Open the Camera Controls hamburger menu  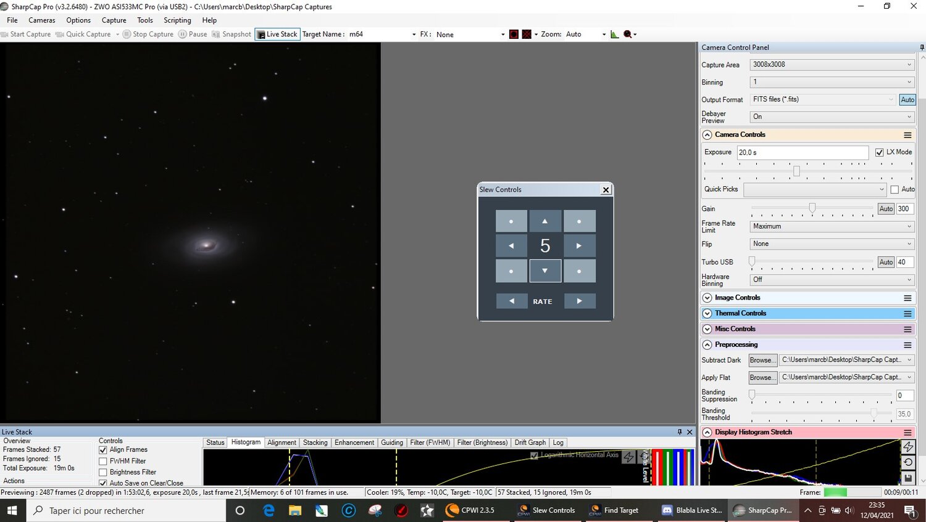point(907,135)
